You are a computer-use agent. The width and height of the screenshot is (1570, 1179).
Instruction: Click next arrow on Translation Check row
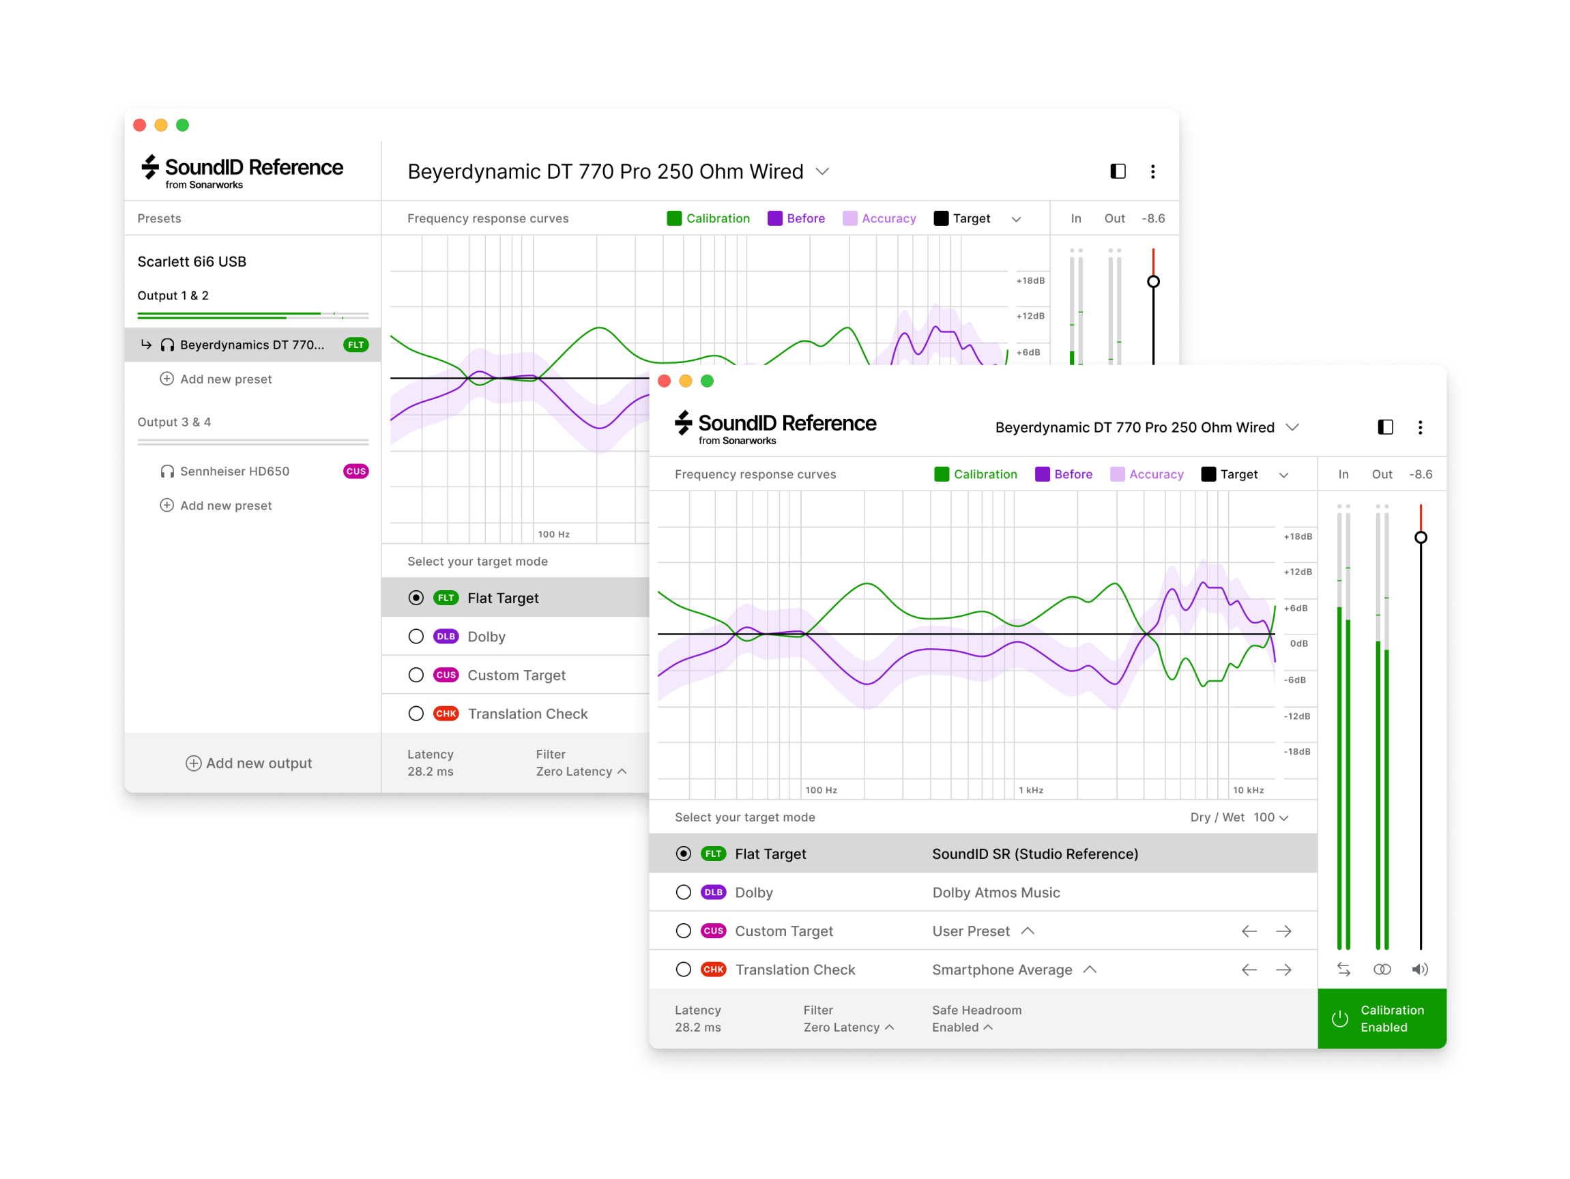tap(1283, 970)
